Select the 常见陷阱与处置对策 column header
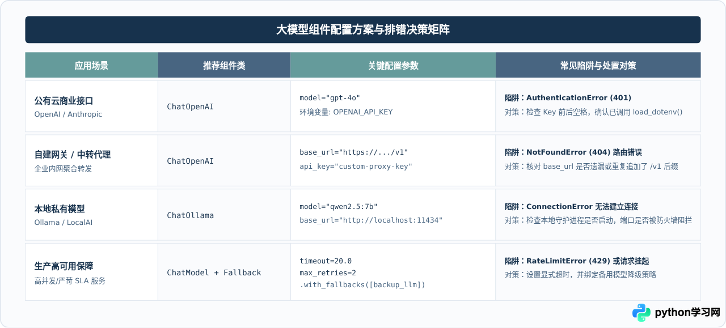 coord(598,65)
